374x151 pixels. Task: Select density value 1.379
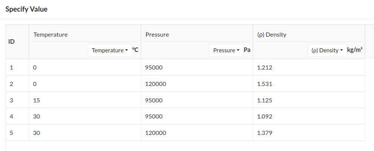click(265, 133)
